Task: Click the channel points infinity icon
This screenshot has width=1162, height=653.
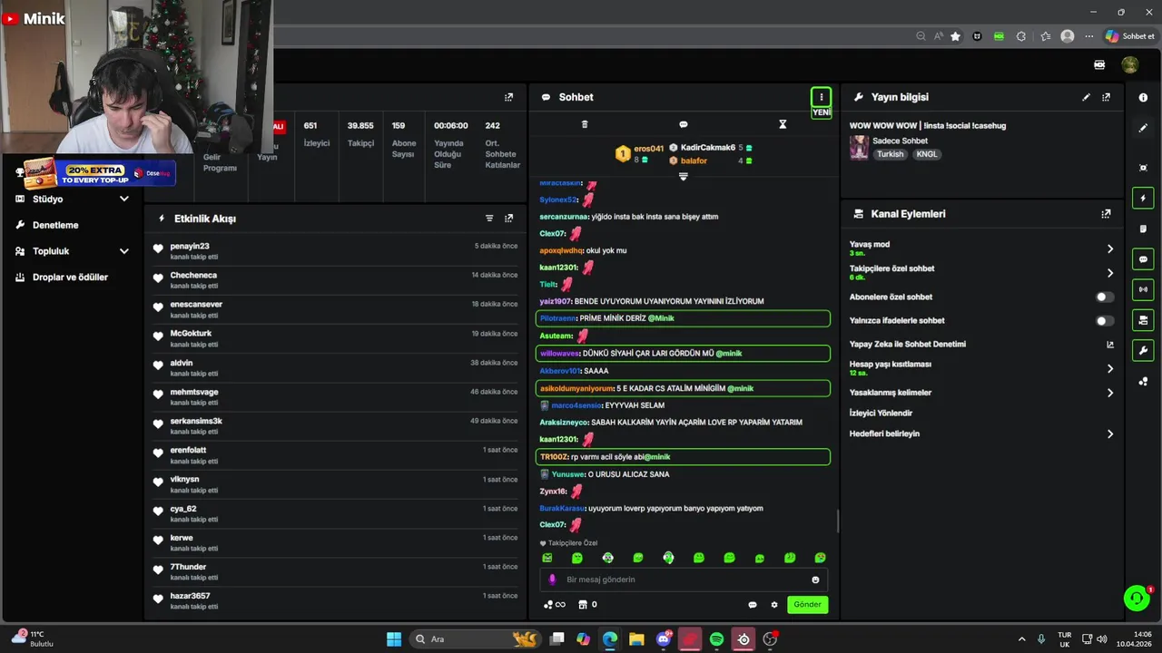Action: coord(554,604)
